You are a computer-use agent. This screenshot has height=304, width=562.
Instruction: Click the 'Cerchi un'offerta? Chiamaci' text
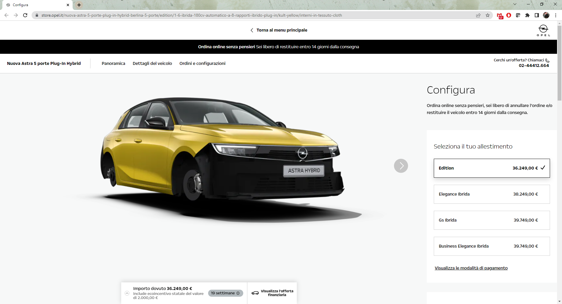click(x=519, y=60)
